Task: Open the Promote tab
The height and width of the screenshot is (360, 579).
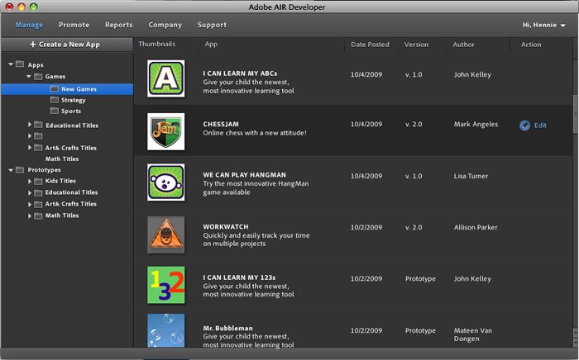Action: pyautogui.click(x=74, y=25)
